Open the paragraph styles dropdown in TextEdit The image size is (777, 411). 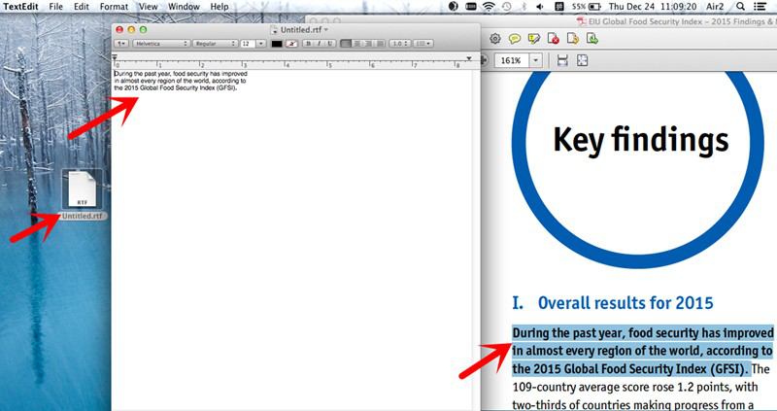point(121,44)
